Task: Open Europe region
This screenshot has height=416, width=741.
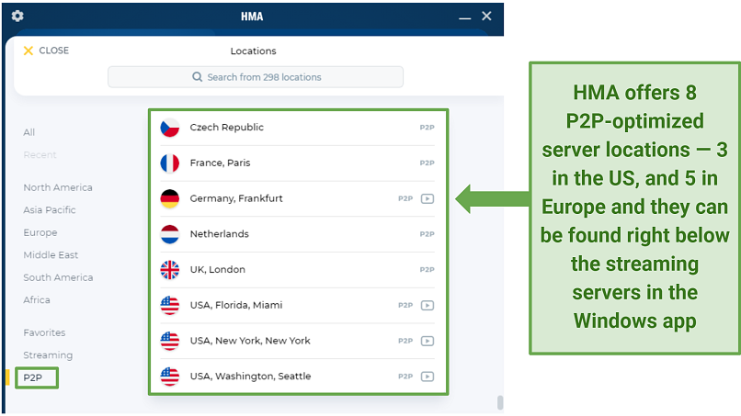Action: click(x=40, y=232)
